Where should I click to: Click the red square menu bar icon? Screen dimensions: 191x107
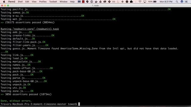click(83, 1)
